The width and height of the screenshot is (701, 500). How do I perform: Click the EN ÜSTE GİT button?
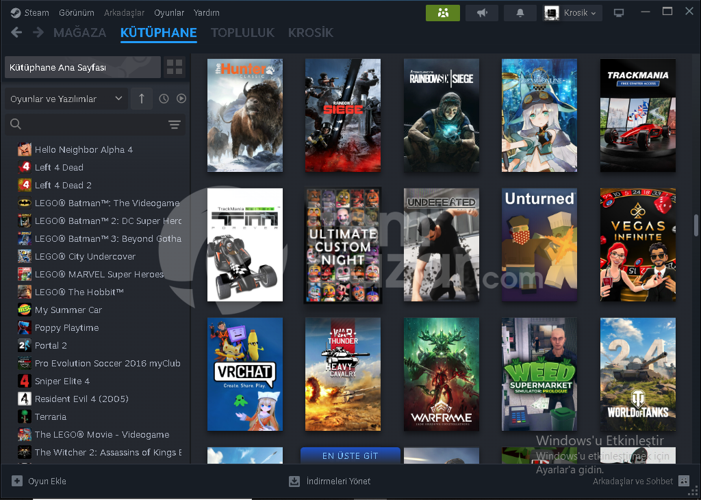point(350,455)
